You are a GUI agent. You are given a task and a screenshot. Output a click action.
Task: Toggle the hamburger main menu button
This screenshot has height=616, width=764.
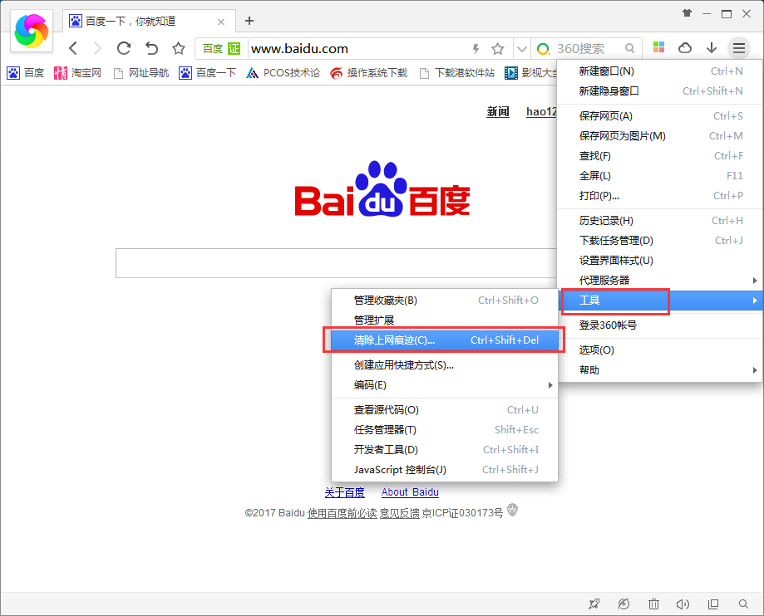point(739,47)
